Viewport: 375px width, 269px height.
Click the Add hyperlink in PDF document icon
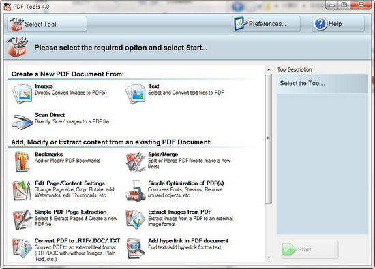(136, 249)
